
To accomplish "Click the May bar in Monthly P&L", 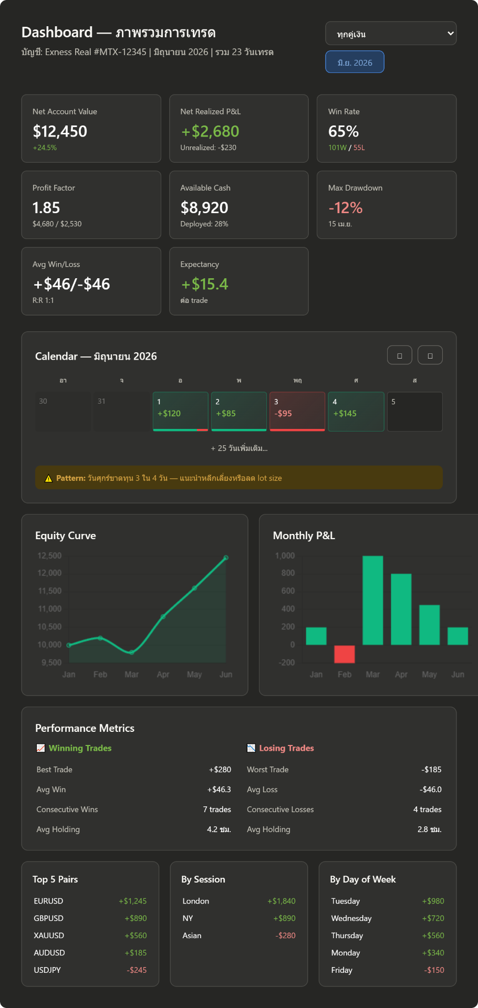I will click(430, 625).
